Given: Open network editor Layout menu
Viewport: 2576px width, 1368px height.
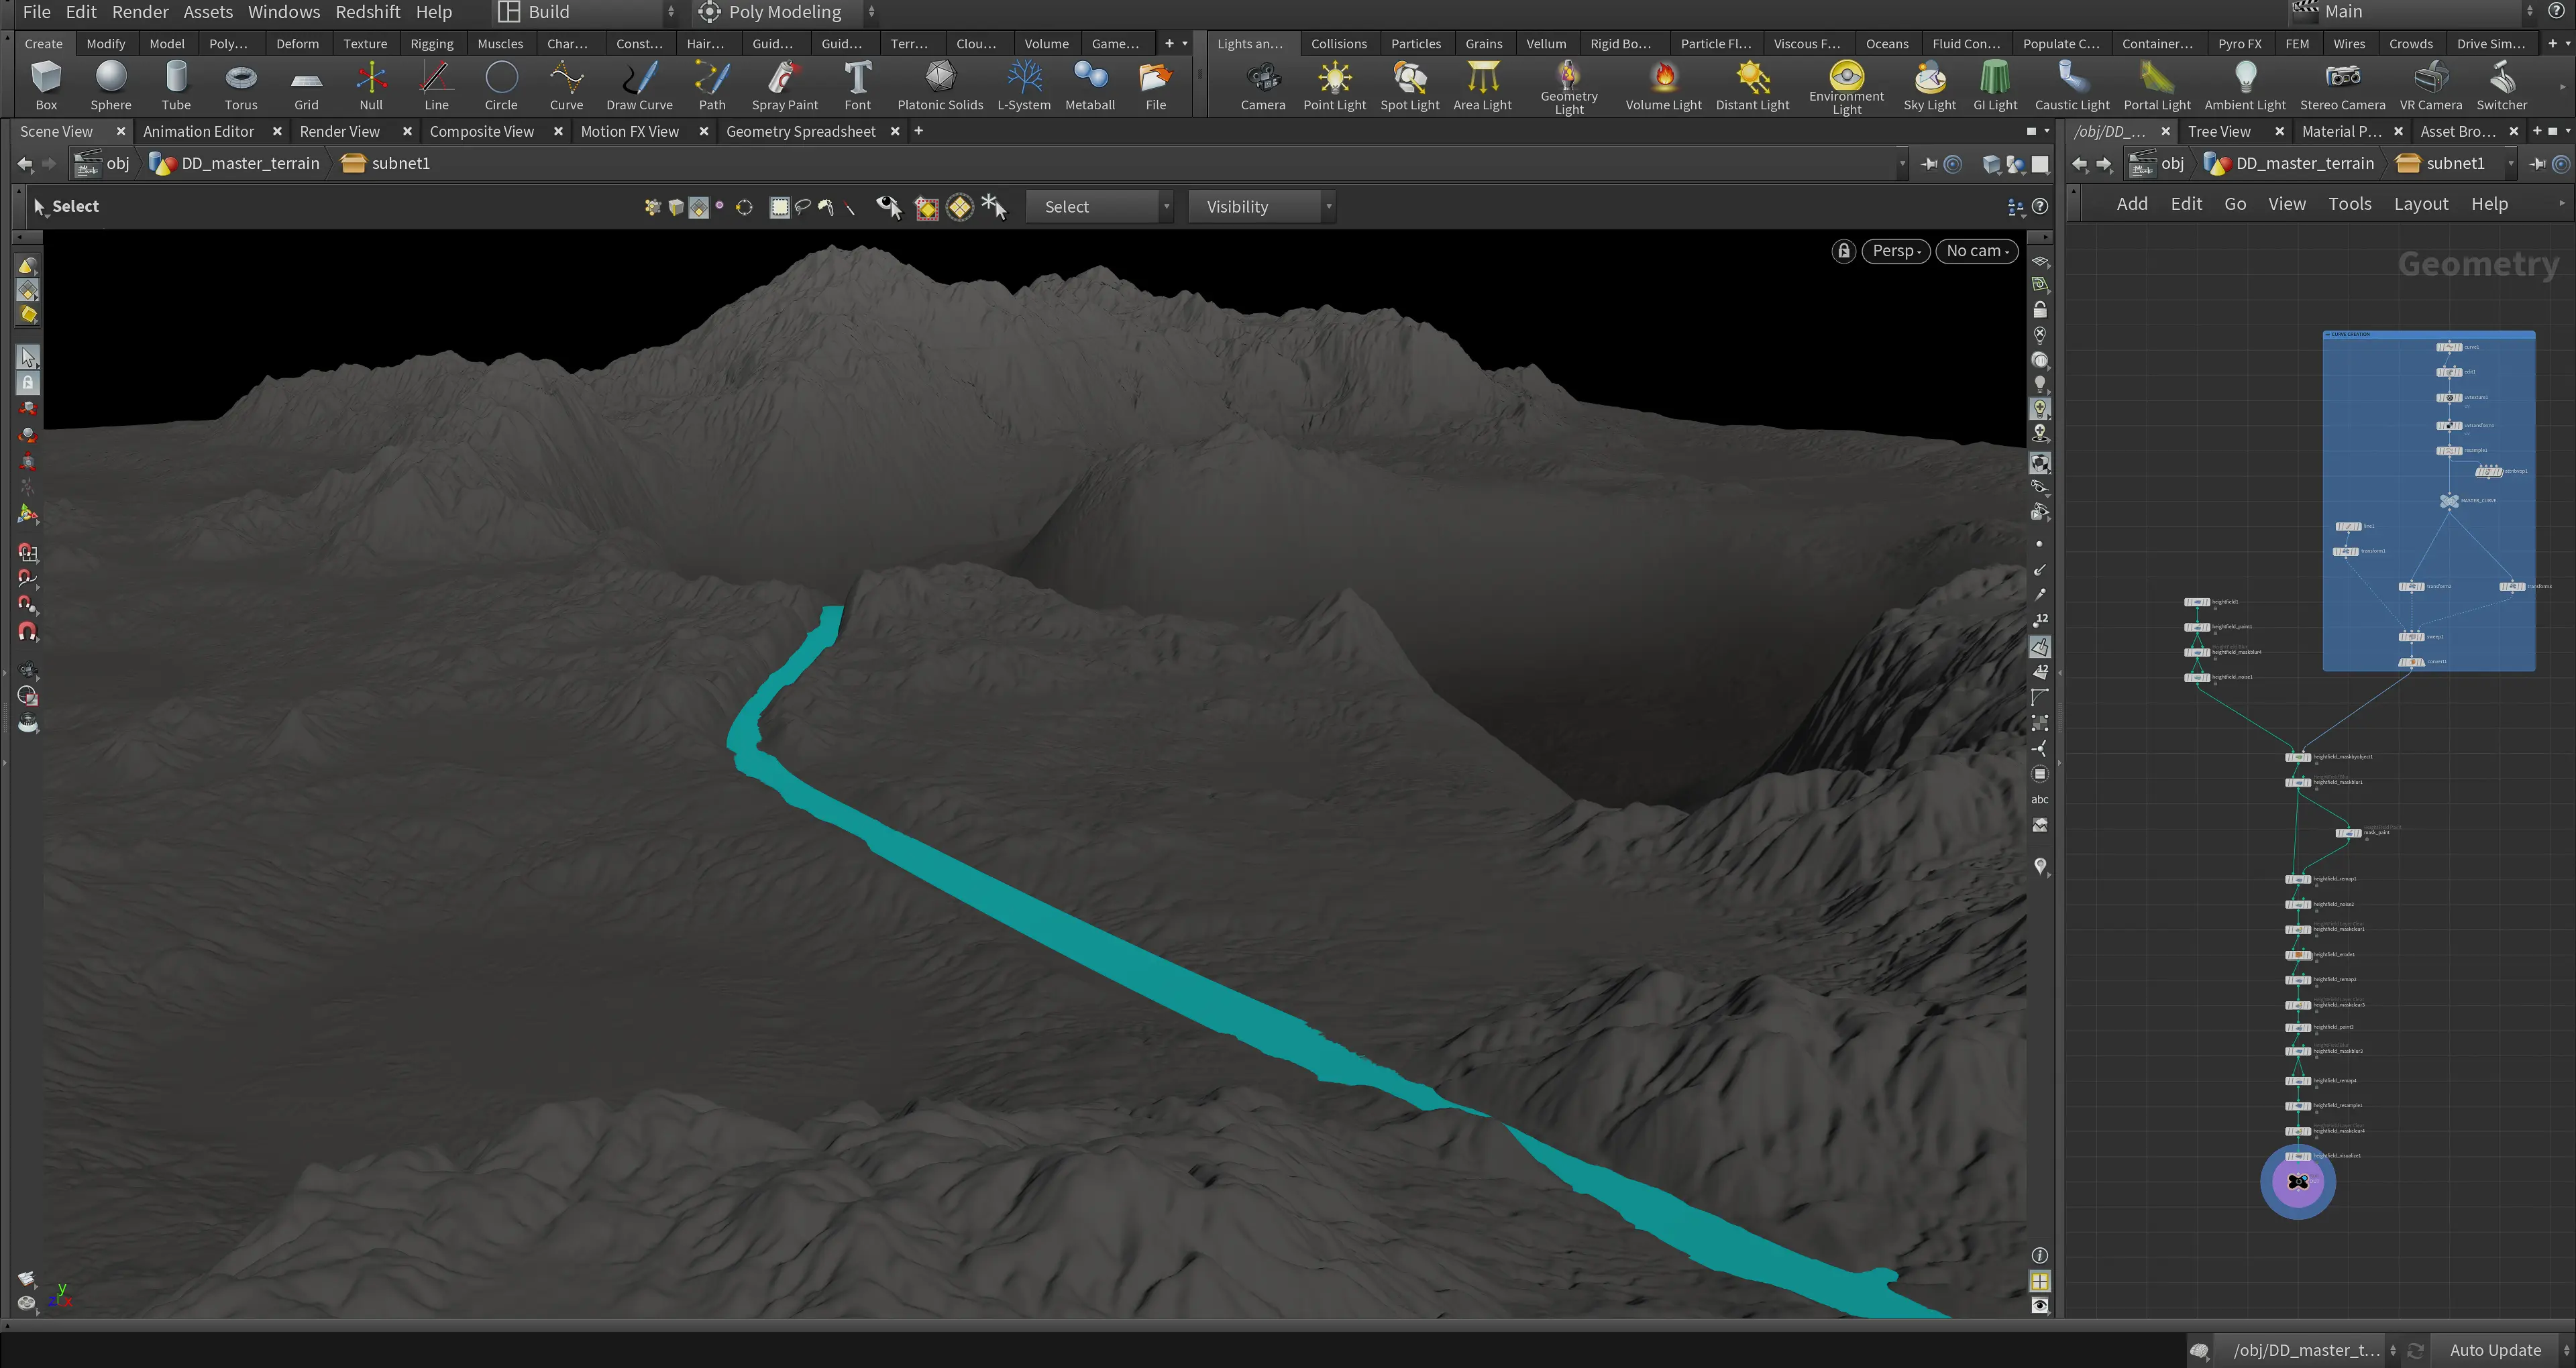Looking at the screenshot, I should [x=2420, y=203].
